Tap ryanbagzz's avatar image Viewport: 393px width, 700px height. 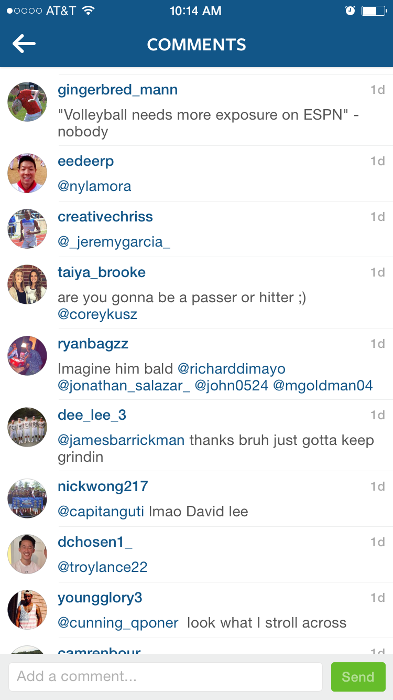point(27,356)
